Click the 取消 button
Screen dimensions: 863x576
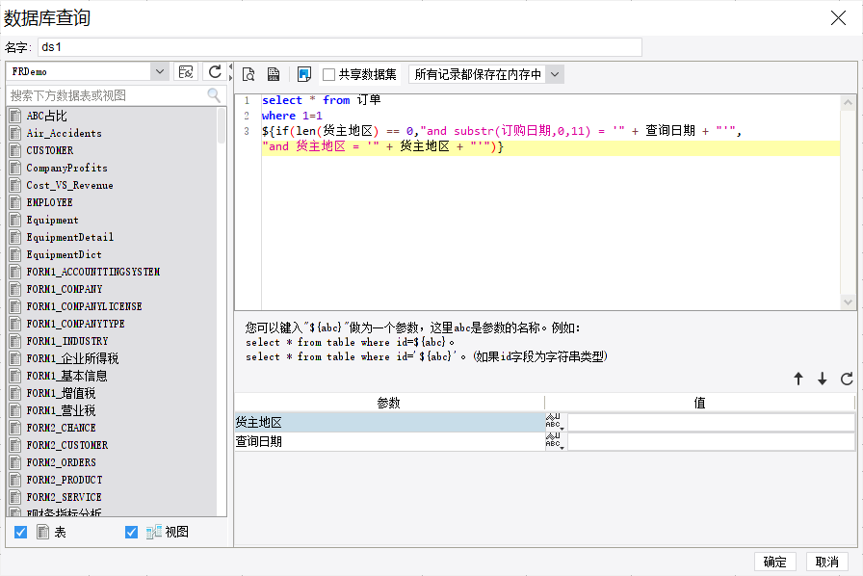826,562
